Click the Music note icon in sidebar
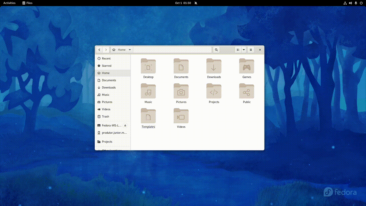 99,95
